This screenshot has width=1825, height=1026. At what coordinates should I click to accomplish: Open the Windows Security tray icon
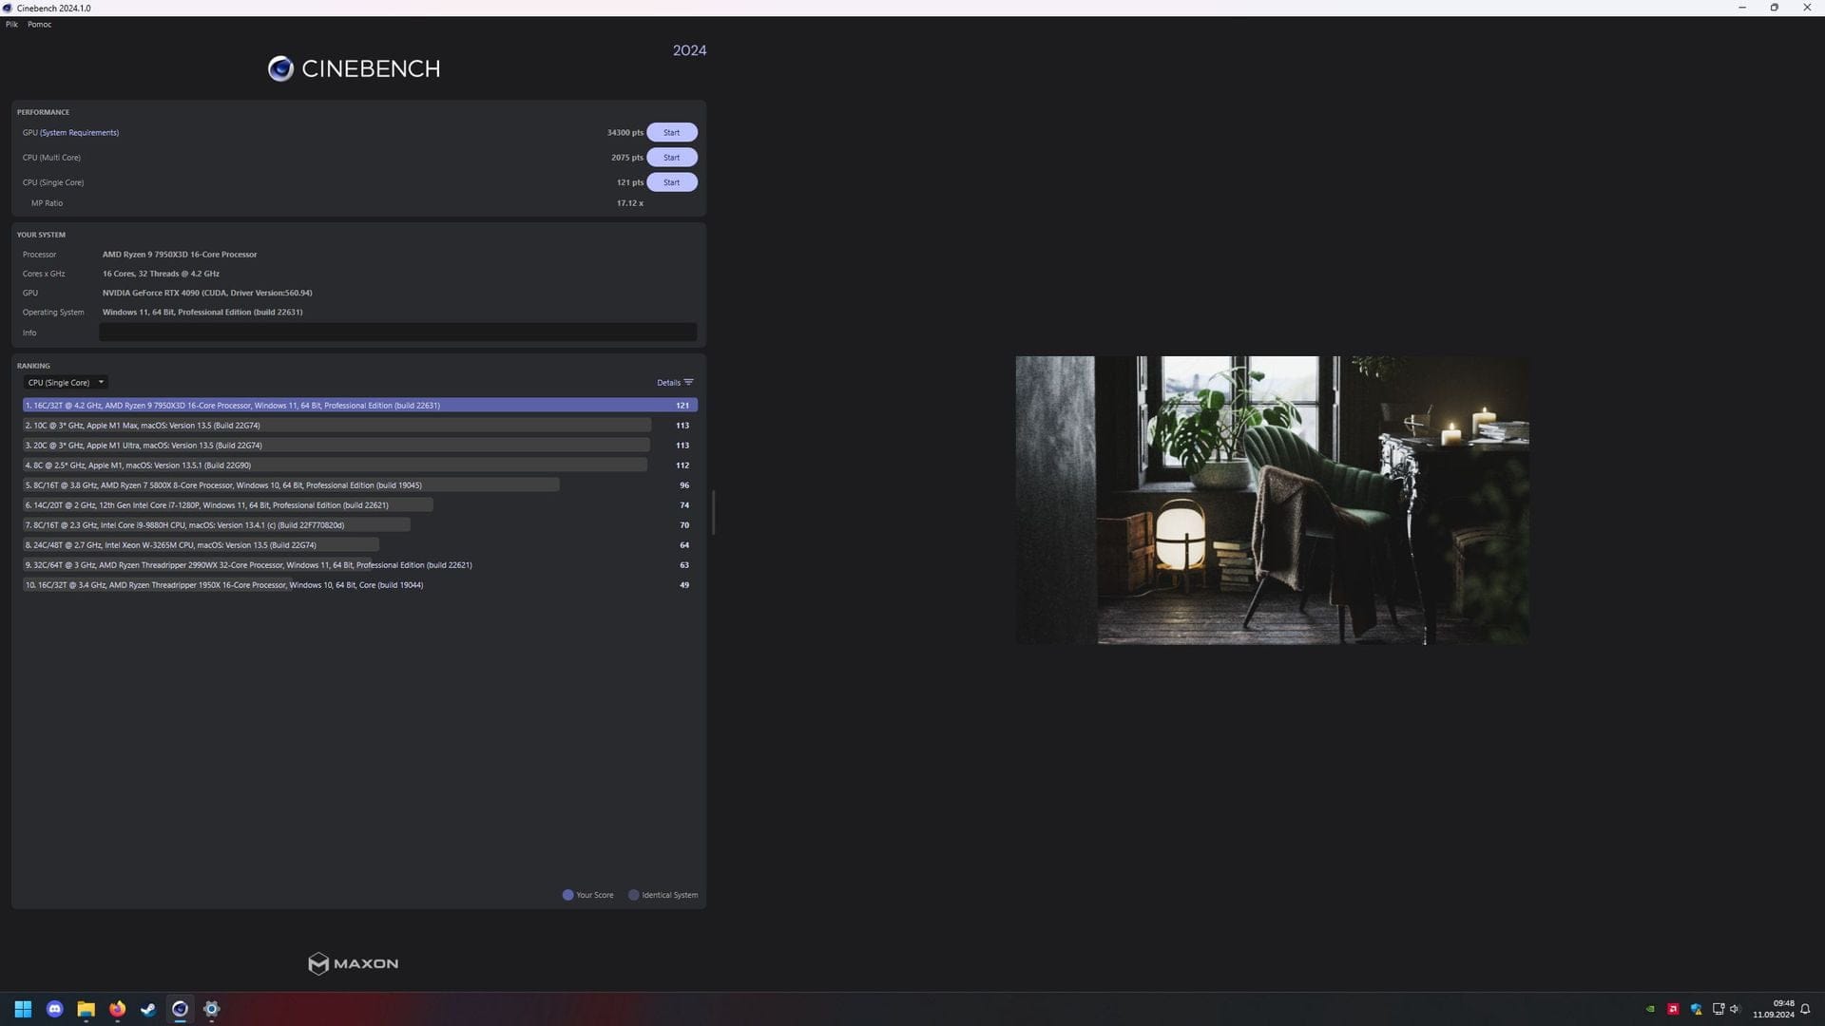[x=1696, y=1009]
